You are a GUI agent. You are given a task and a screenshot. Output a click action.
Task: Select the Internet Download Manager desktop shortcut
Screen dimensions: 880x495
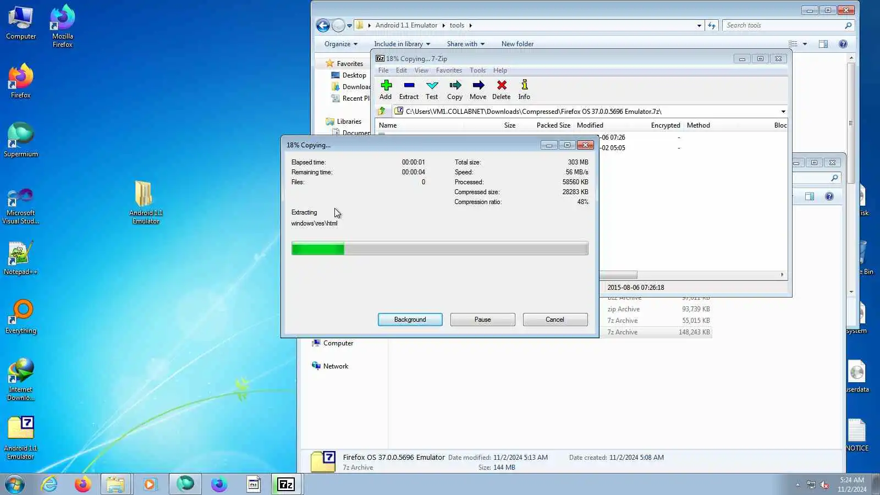tap(21, 380)
